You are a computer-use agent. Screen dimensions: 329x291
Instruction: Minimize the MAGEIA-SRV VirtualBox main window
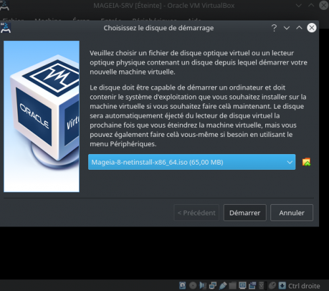(299, 5)
